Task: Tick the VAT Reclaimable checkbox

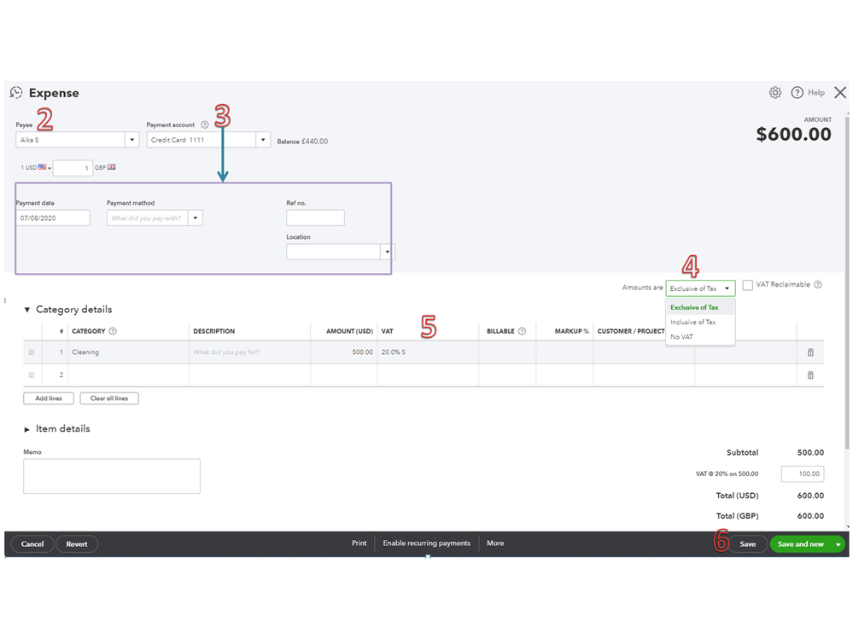Action: pyautogui.click(x=747, y=285)
